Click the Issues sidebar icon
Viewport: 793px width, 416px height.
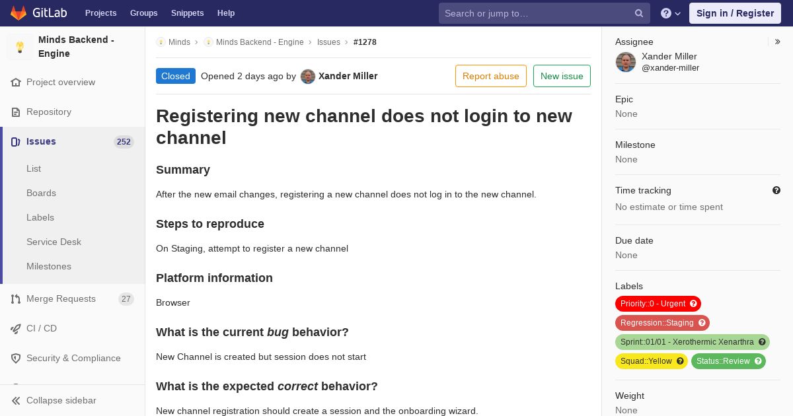click(x=16, y=142)
